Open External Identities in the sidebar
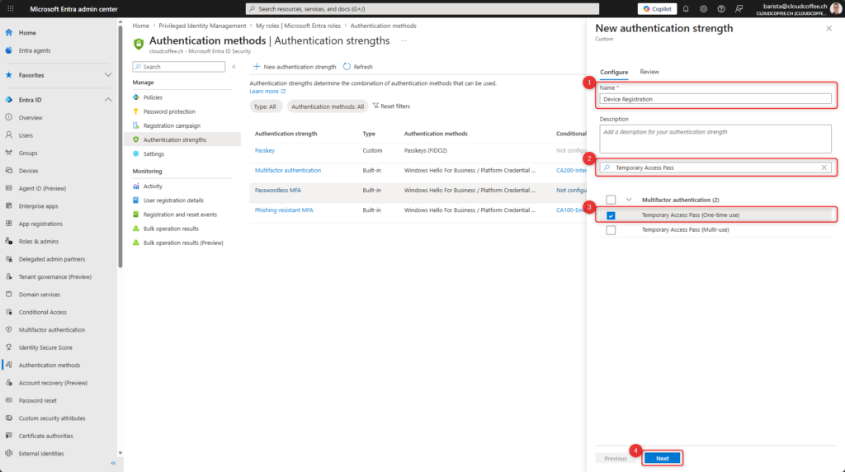This screenshot has height=472, width=845. pyautogui.click(x=41, y=454)
